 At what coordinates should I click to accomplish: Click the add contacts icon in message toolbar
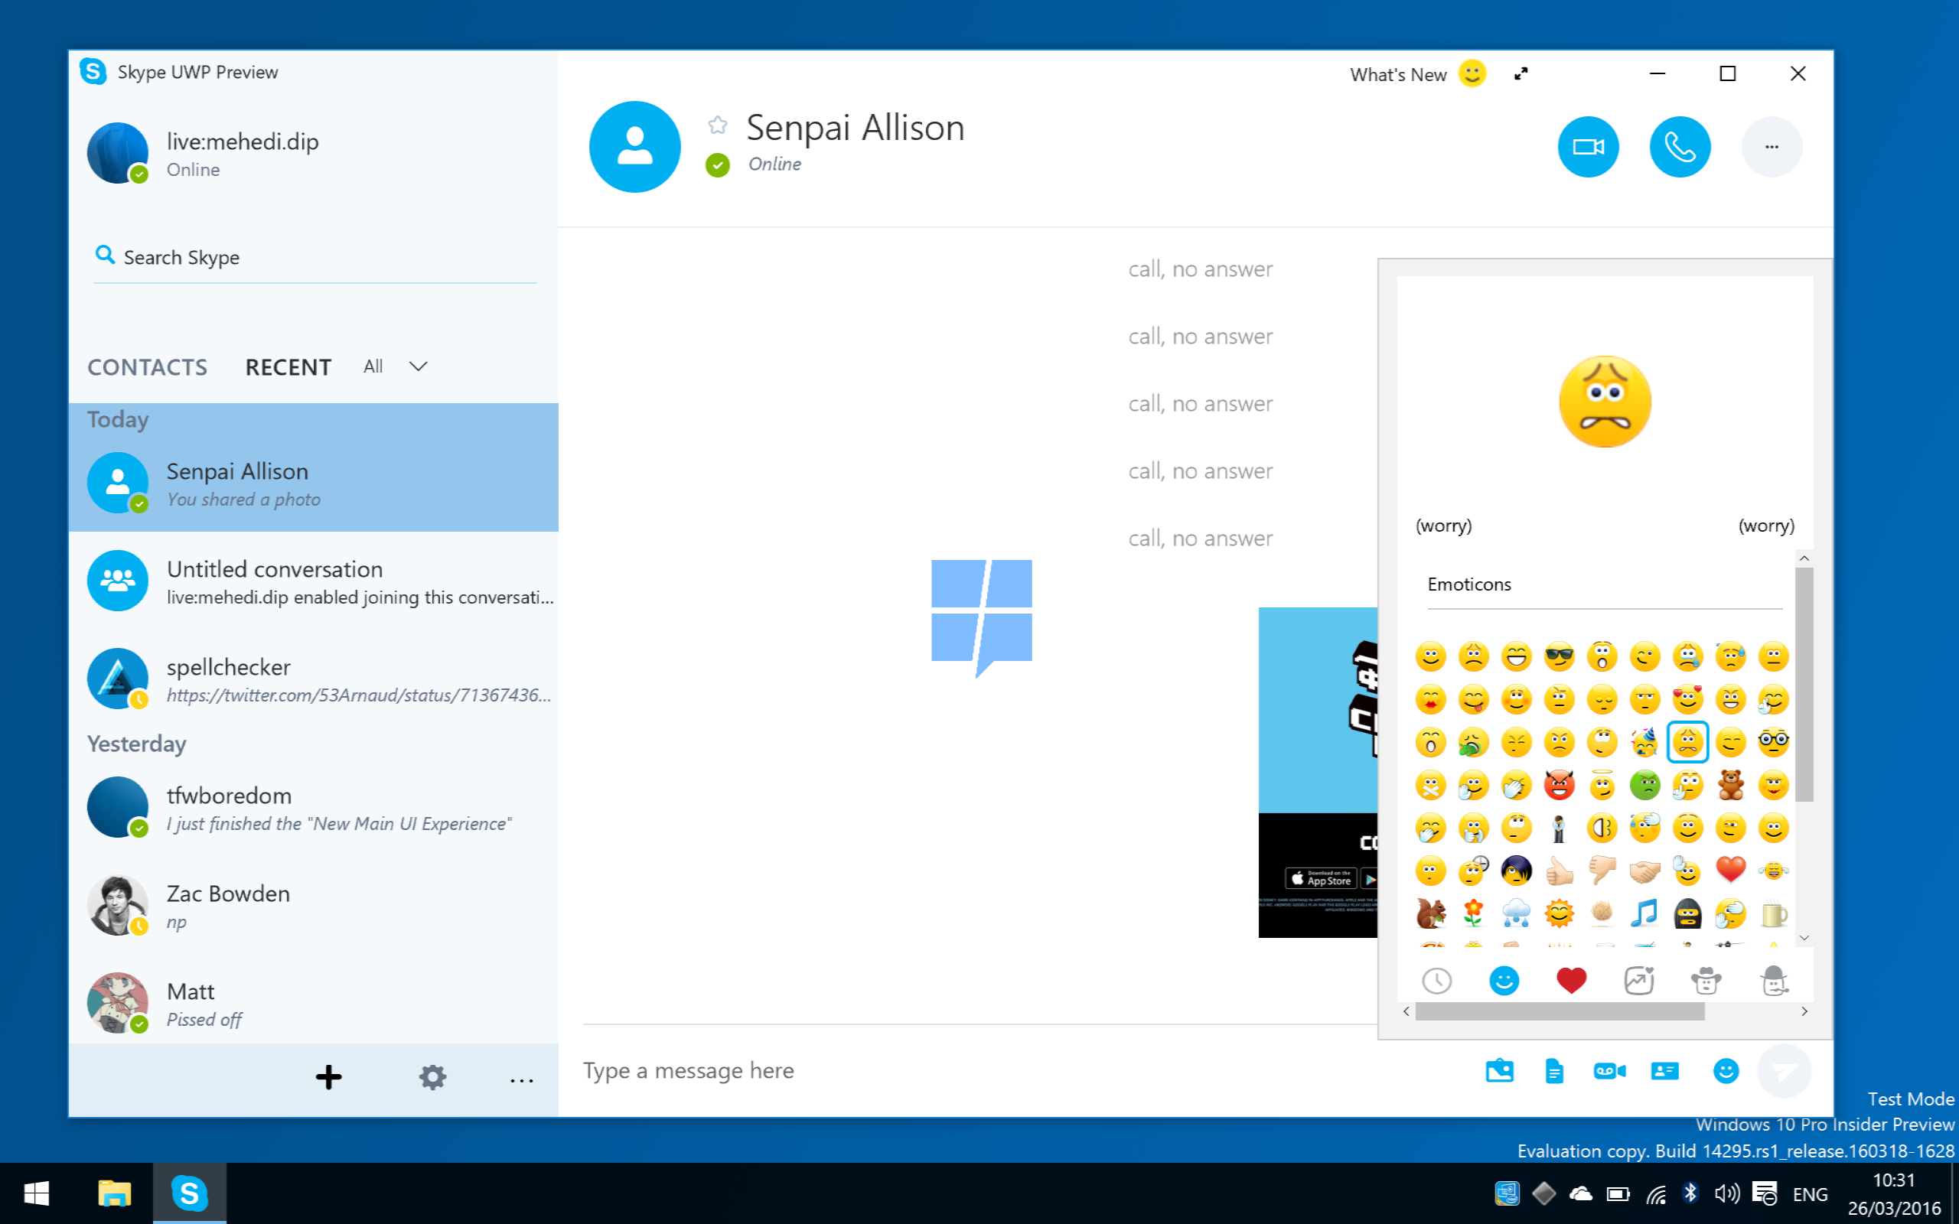pos(1666,1070)
